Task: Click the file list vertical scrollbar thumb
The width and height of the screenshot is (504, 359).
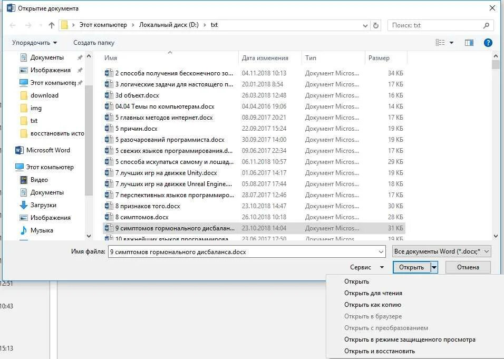Action: click(496, 64)
